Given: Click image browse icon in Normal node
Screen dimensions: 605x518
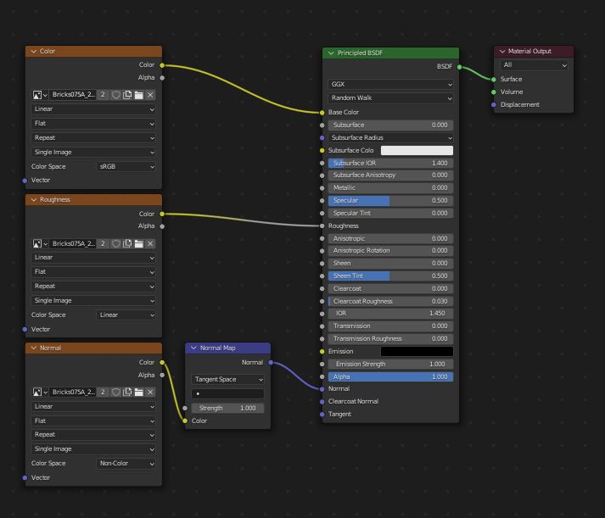Looking at the screenshot, I should pyautogui.click(x=40, y=392).
